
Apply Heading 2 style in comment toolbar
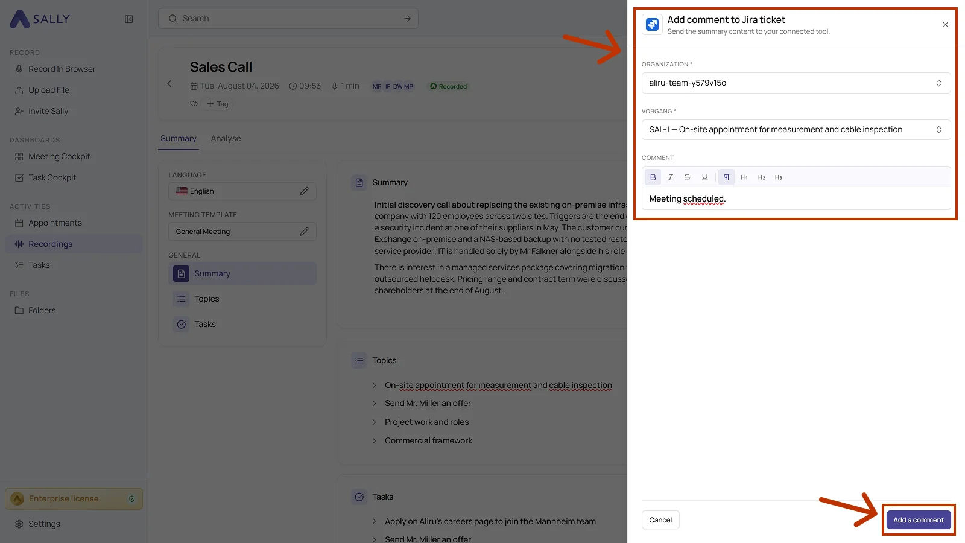[x=762, y=177]
